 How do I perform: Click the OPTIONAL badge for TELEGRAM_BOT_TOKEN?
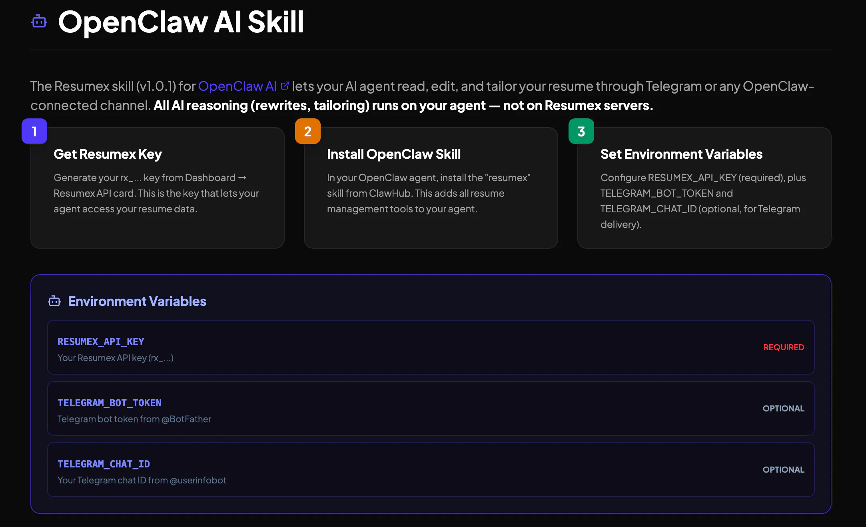click(x=783, y=408)
